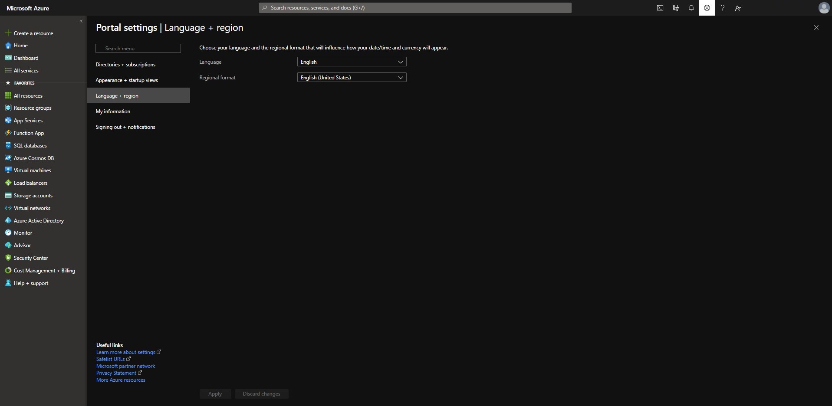
Task: Open the help question mark icon
Action: point(722,8)
